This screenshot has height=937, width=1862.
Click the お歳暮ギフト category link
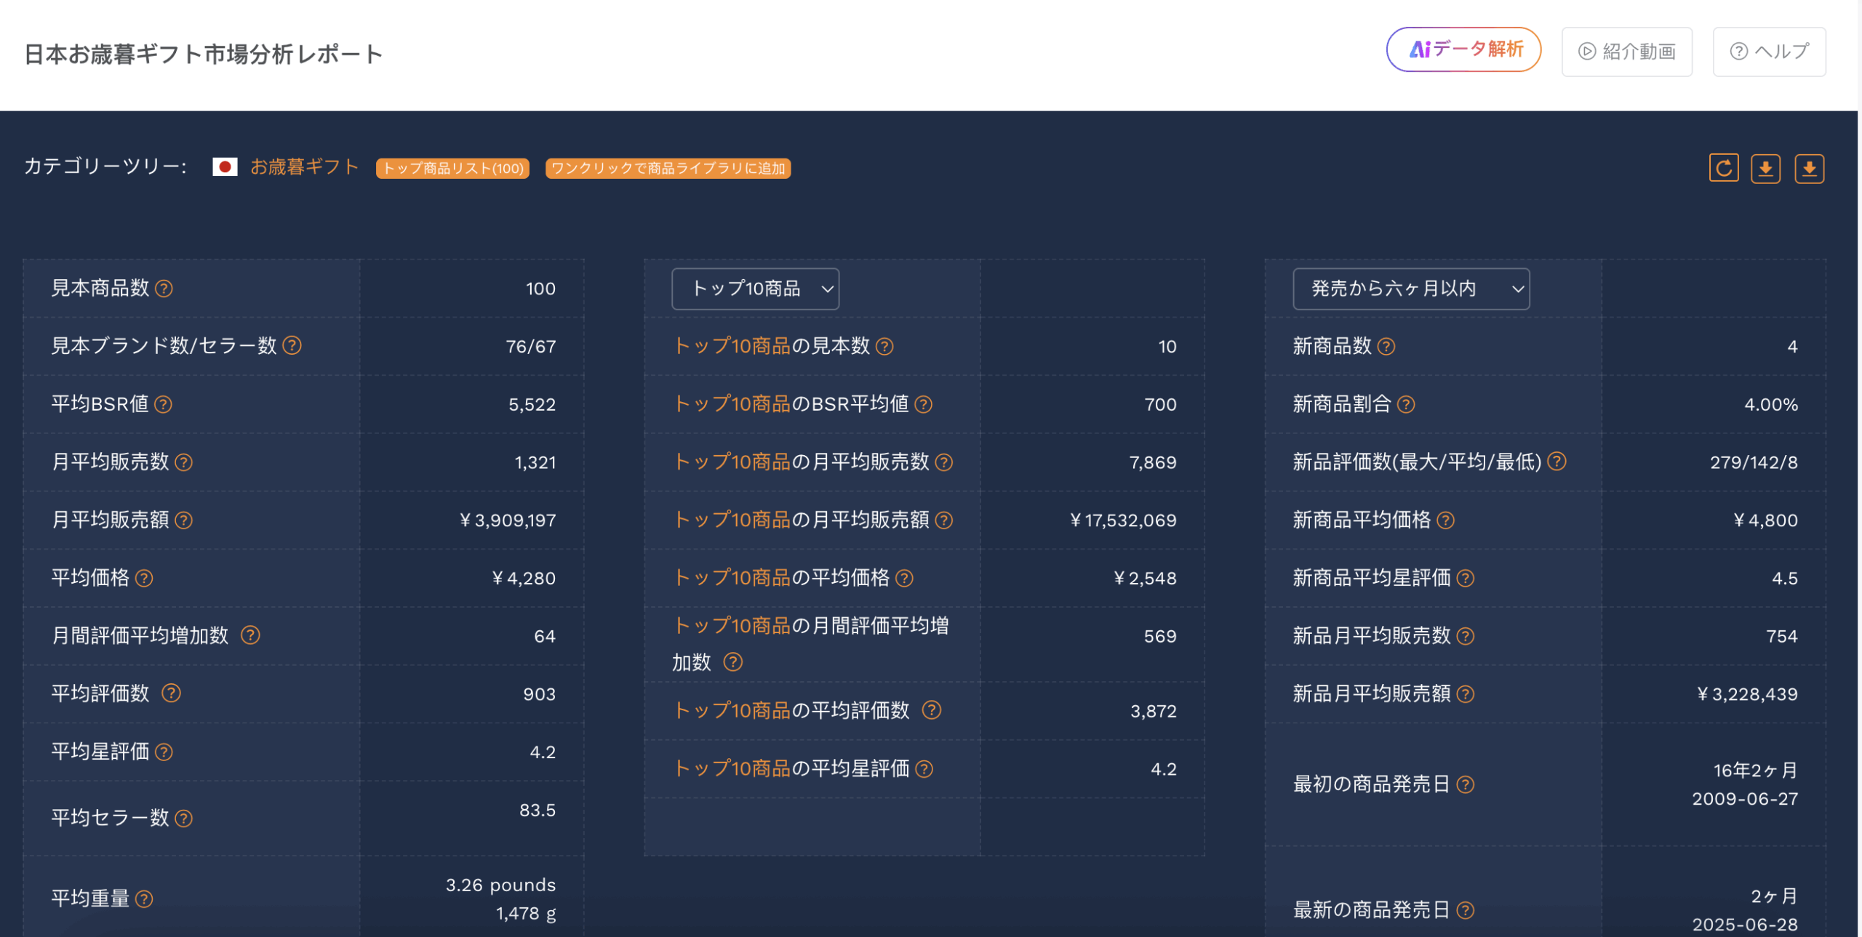305,167
